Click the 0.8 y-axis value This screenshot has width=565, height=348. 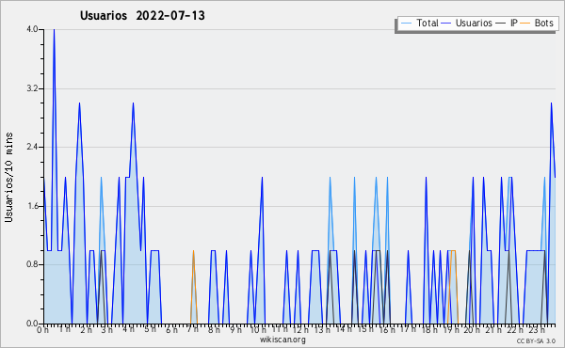point(32,265)
